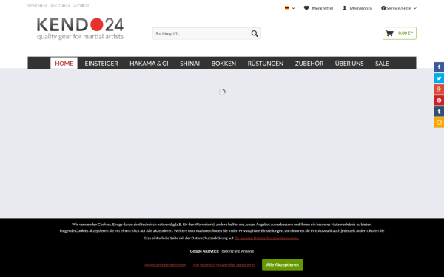Share on Twitter via sidebar icon
This screenshot has width=444, height=277.
[439, 78]
